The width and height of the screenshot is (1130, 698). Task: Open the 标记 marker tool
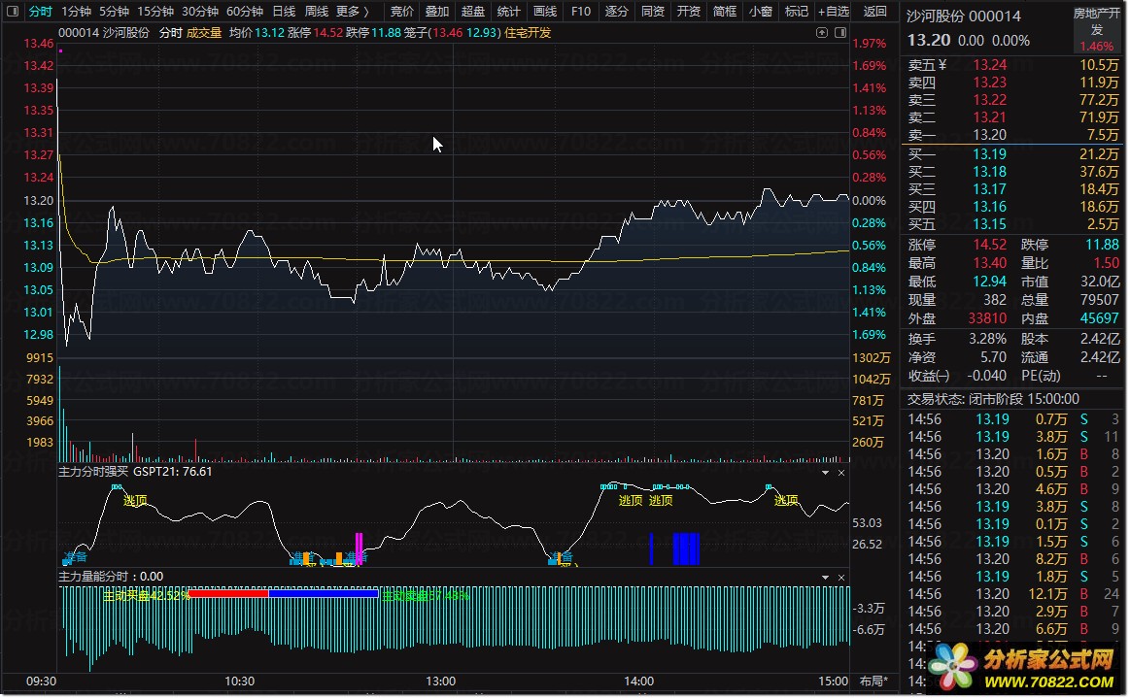pos(797,12)
